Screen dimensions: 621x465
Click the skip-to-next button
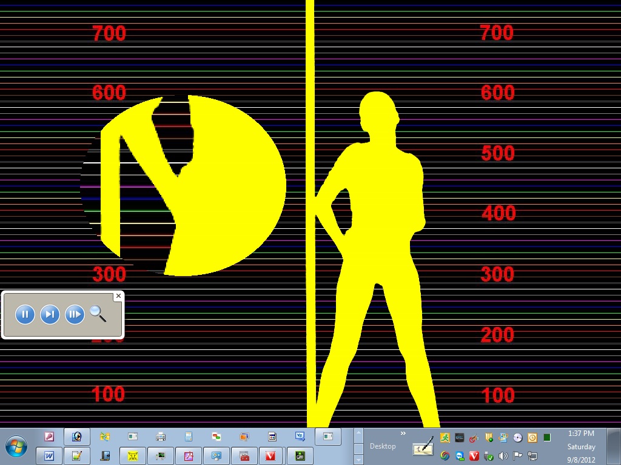[x=50, y=314]
